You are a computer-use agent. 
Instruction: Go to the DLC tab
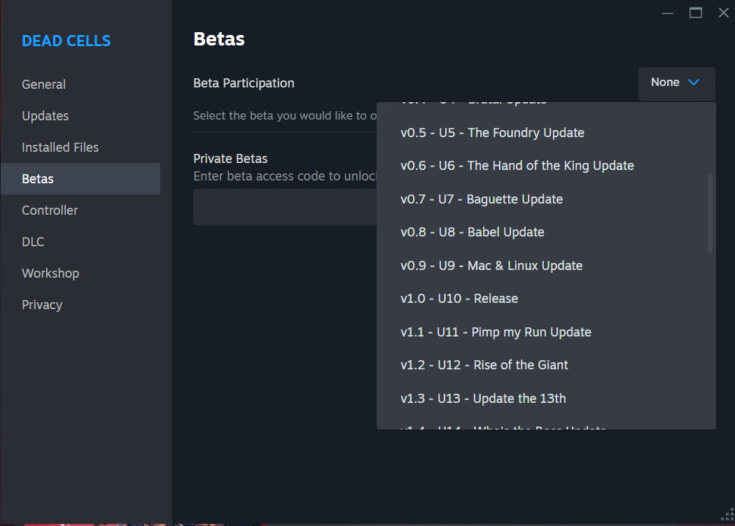pyautogui.click(x=33, y=242)
